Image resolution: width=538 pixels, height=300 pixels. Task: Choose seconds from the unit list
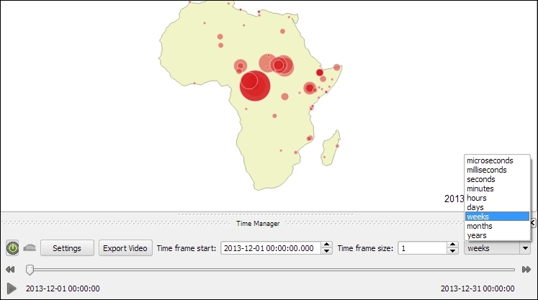[497, 179]
